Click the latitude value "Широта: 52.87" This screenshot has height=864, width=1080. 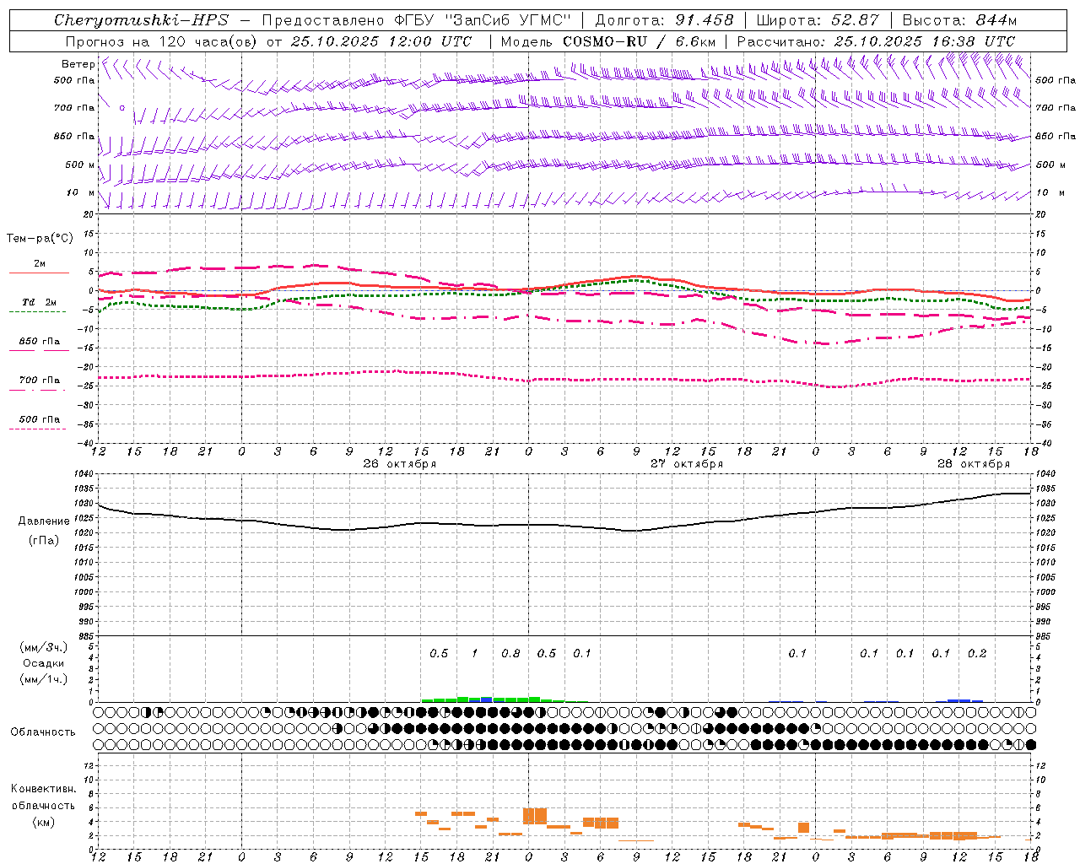click(x=818, y=20)
